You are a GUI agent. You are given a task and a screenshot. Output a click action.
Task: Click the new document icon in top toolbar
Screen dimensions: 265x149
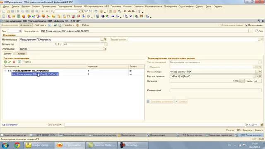tap(4, 11)
